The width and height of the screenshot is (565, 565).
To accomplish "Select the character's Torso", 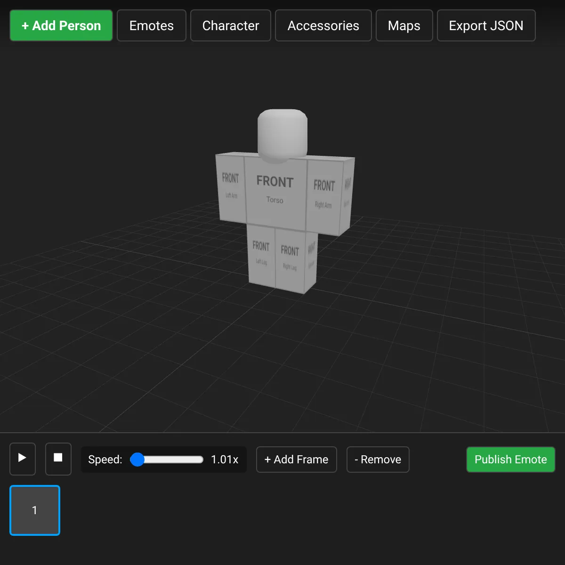I will [275, 193].
